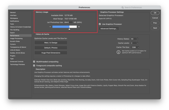The image size is (169, 110).
Task: Toggle Use Graphics Processor checkbox
Action: point(100,24)
